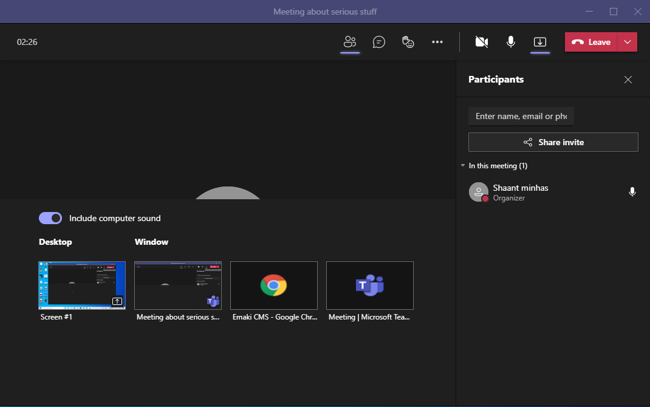Share the Meeting about serious stuff window
Viewport: 650px width, 407px height.
(x=178, y=286)
